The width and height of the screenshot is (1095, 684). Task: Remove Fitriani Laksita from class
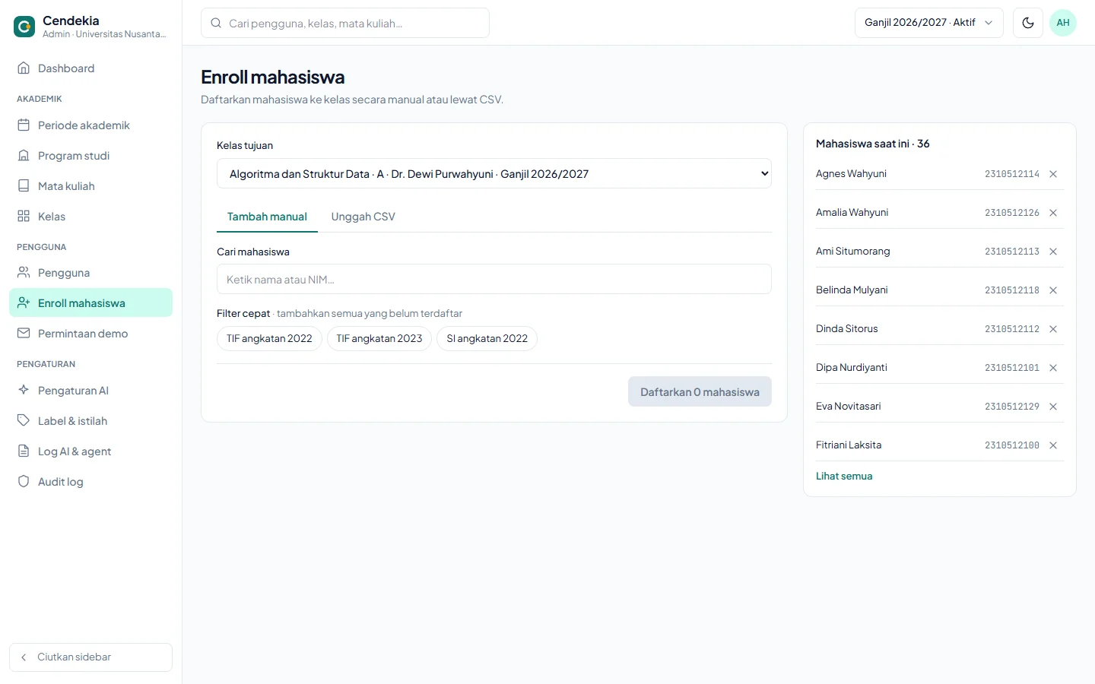1053,445
